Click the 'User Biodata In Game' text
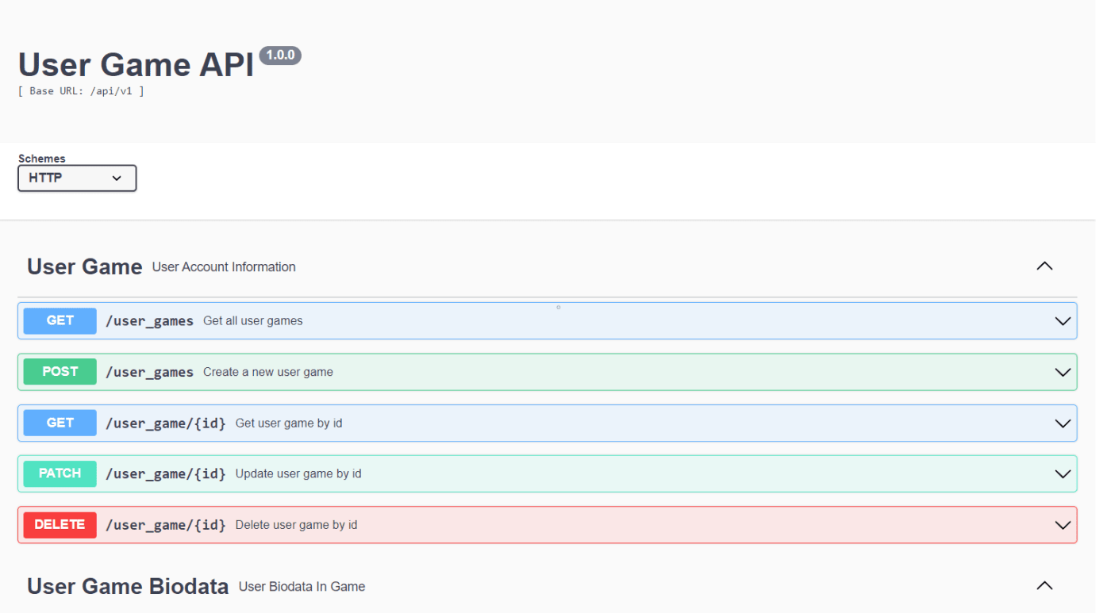Image resolution: width=1111 pixels, height=613 pixels. coord(302,587)
